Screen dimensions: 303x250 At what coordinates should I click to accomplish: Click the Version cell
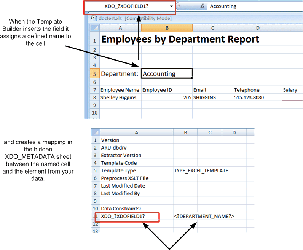[x=137, y=140]
